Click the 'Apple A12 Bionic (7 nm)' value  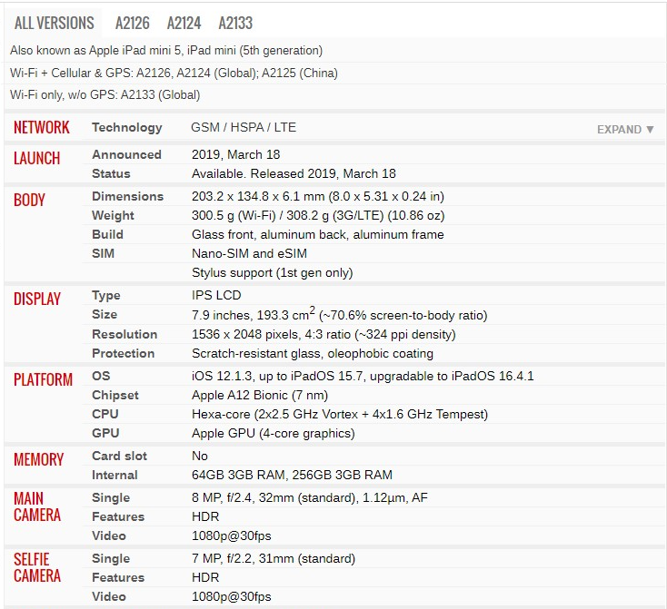click(x=260, y=395)
